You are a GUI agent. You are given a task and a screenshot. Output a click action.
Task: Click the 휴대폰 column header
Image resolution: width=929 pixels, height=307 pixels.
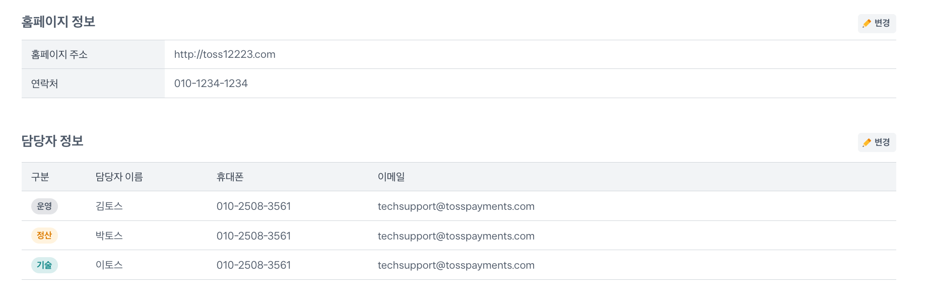point(230,177)
